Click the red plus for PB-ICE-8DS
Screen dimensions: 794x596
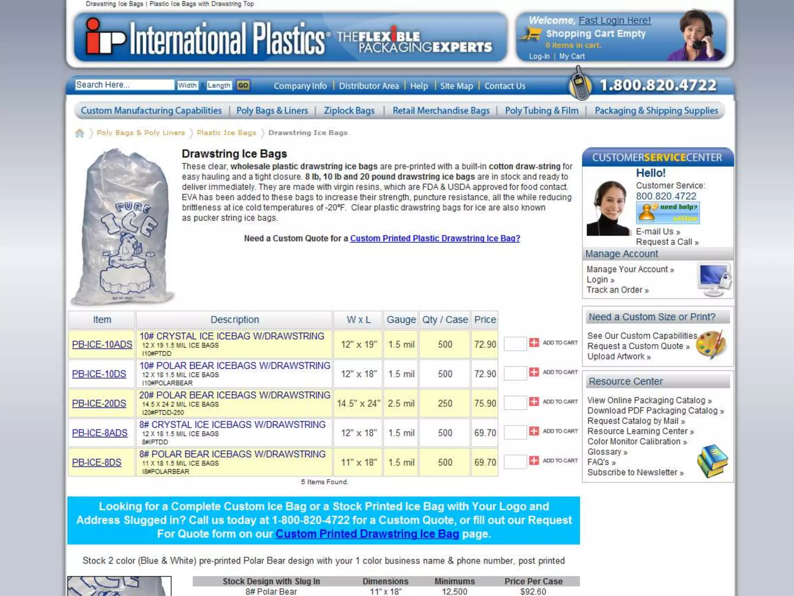pyautogui.click(x=534, y=460)
